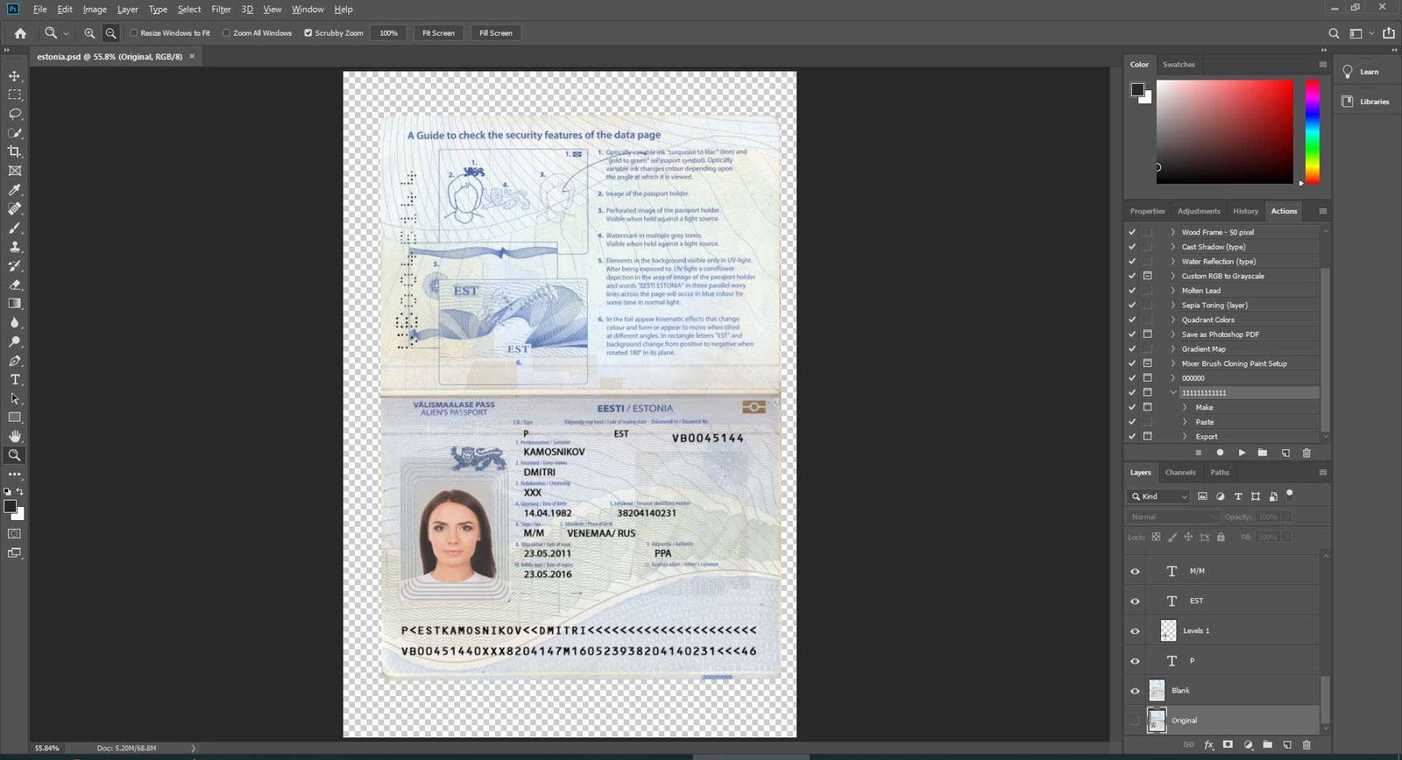Select the Horizontal Type tool
1402x760 pixels.
pos(15,380)
